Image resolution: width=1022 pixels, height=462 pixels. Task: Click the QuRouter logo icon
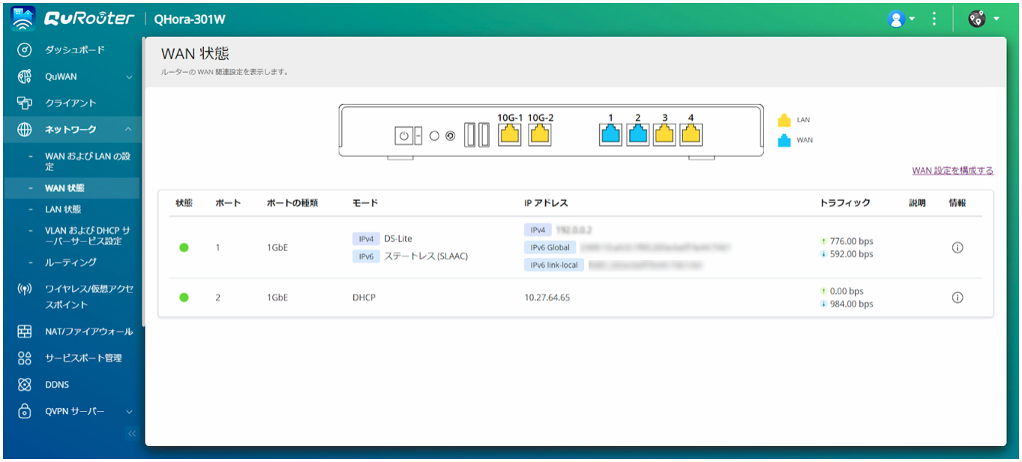24,19
